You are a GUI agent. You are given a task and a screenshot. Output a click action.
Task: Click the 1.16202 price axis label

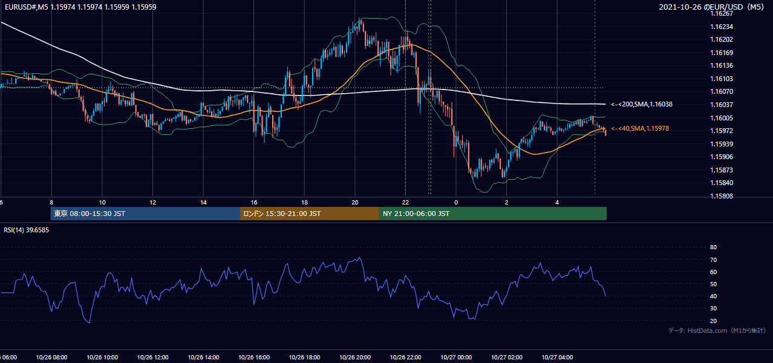pyautogui.click(x=721, y=39)
